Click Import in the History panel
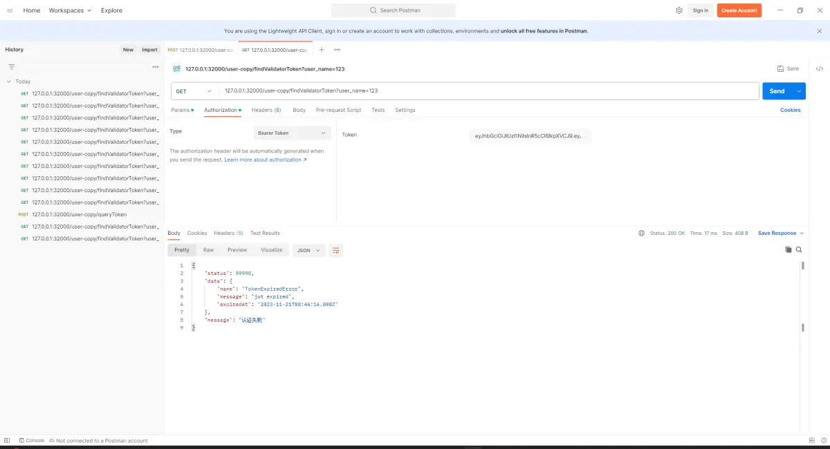Screen dimensions: 830x449 149,50
